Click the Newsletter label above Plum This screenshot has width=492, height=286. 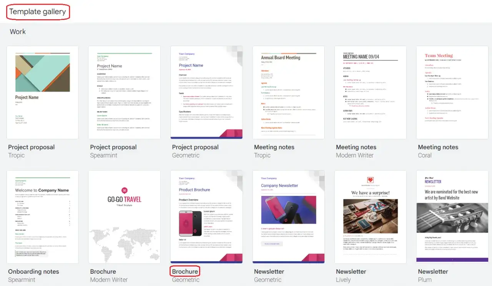click(x=433, y=271)
